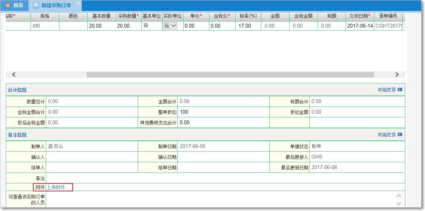Click the left arrow of the horizontal scrollbar
This screenshot has height=211, width=425.
coord(14,75)
